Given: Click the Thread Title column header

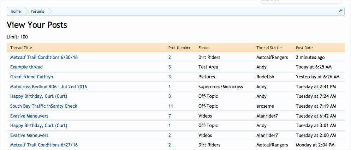Looking at the screenshot, I should pyautogui.click(x=21, y=48).
